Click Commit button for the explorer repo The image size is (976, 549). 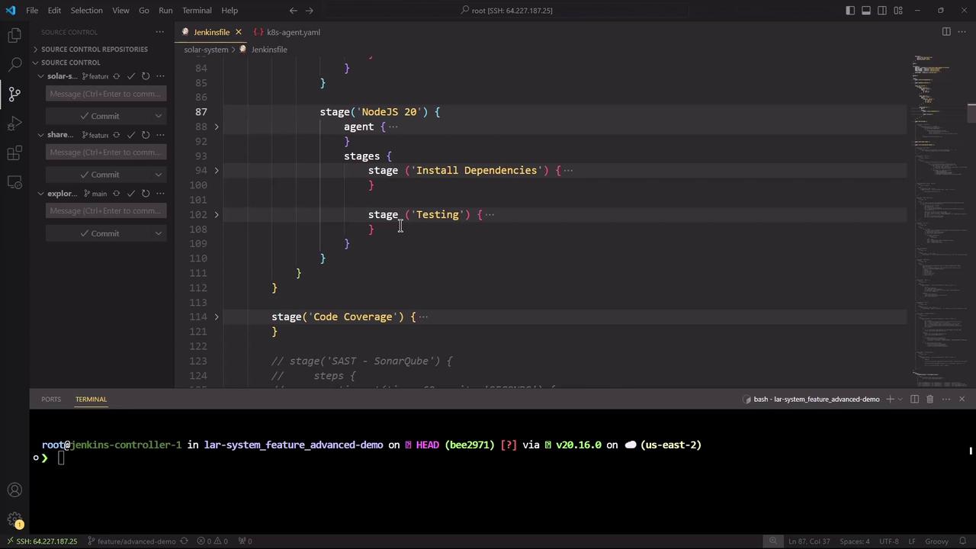pos(99,233)
